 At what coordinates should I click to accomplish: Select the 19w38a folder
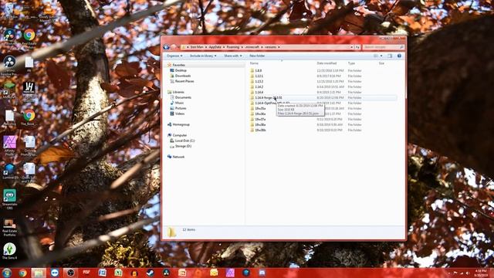point(260,124)
